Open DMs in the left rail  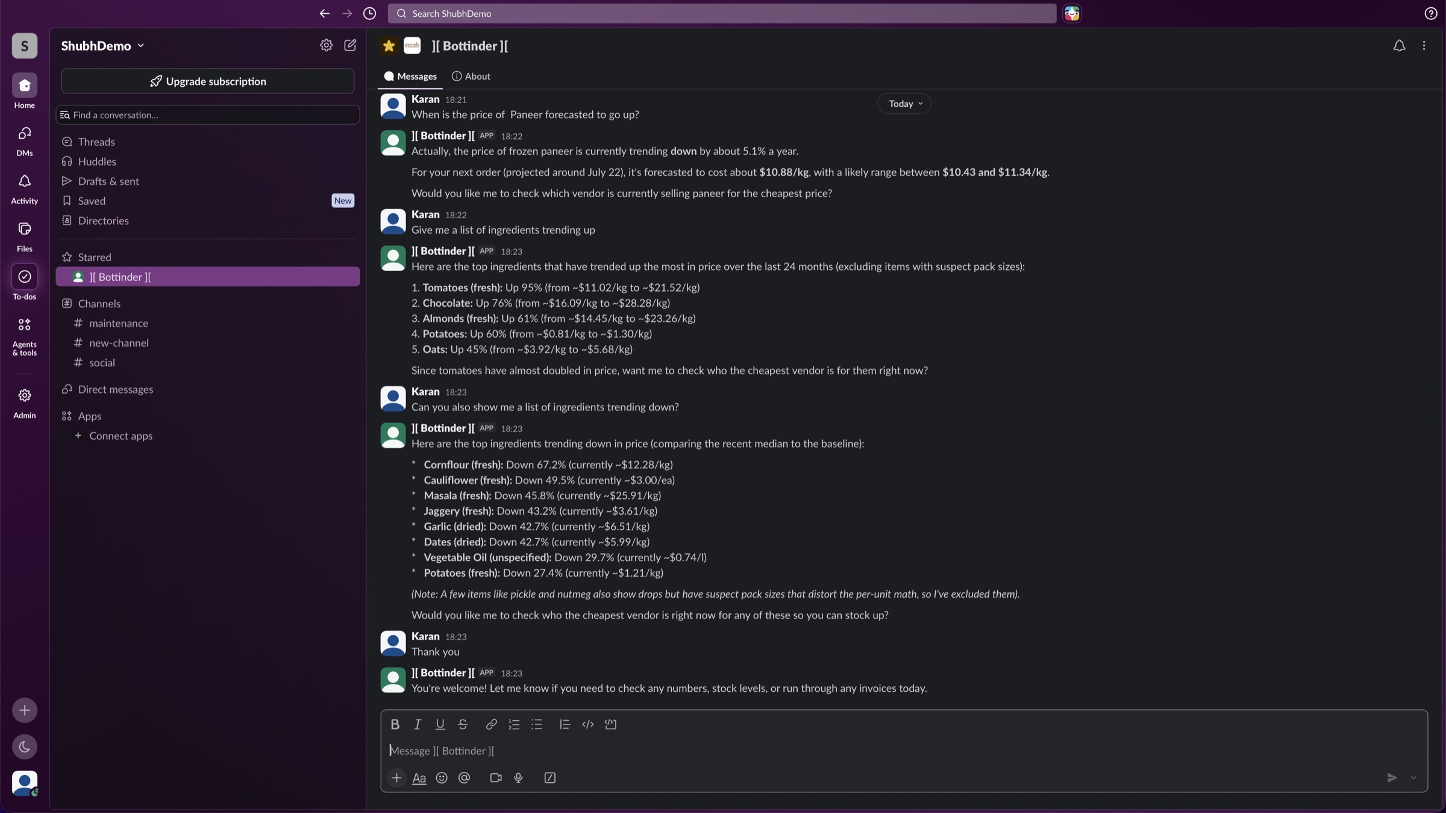[x=25, y=140]
